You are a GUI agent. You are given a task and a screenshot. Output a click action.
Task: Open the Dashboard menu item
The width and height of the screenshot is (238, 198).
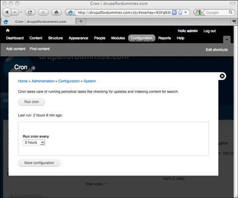click(x=15, y=38)
